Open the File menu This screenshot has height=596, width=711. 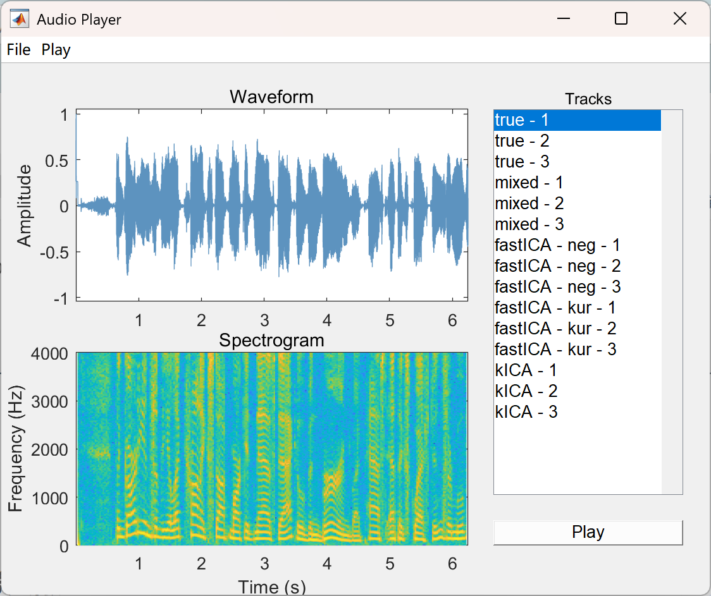[x=18, y=49]
